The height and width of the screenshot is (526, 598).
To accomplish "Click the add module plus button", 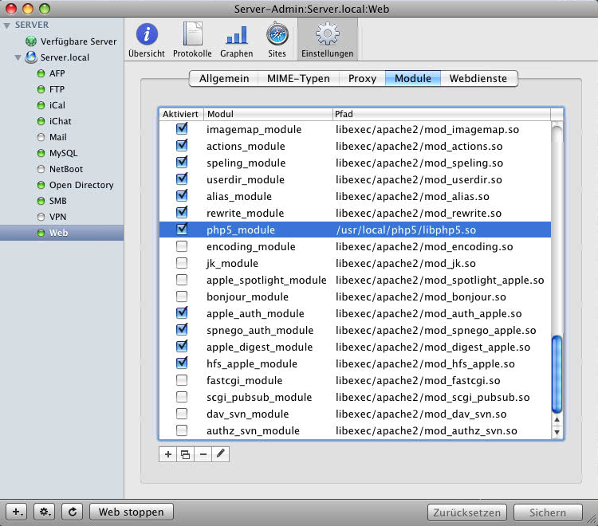I will coord(167,454).
